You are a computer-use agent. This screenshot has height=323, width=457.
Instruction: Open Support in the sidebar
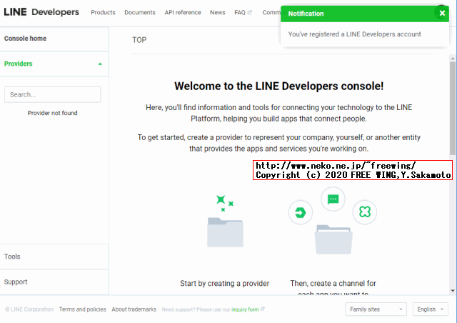tap(54, 282)
